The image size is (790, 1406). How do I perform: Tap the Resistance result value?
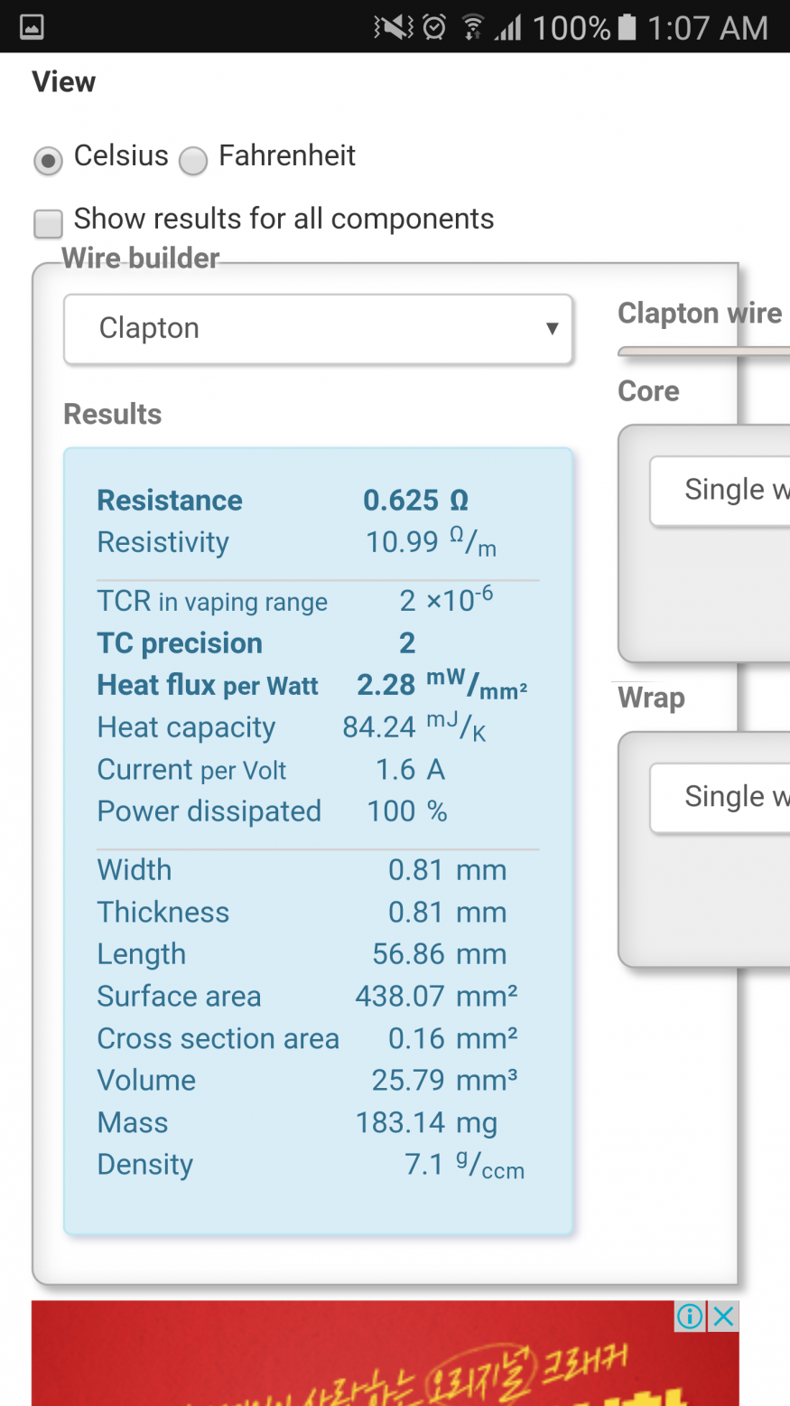415,501
